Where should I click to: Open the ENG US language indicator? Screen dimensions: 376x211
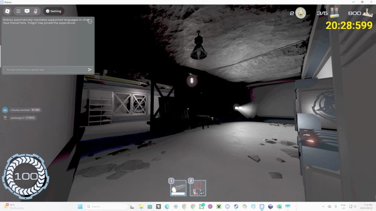point(343,206)
